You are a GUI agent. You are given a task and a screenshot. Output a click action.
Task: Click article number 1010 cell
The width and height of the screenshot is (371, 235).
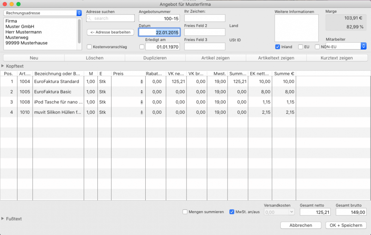click(x=25, y=112)
